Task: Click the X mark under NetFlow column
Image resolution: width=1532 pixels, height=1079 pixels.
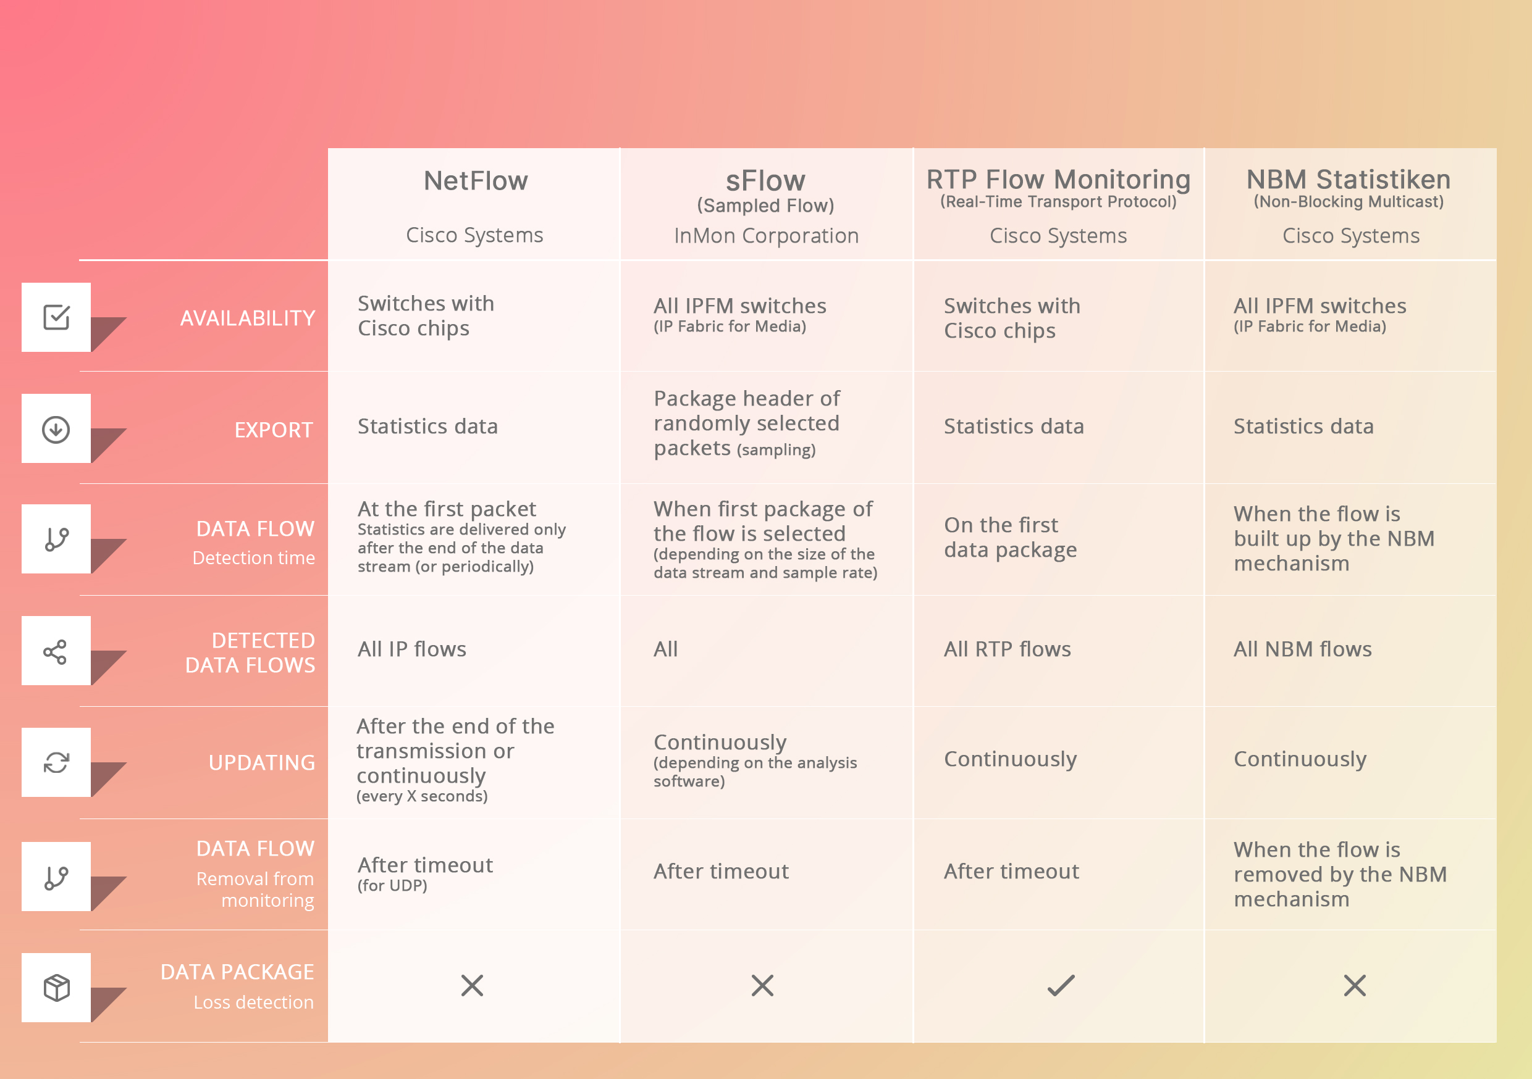Action: click(x=472, y=985)
